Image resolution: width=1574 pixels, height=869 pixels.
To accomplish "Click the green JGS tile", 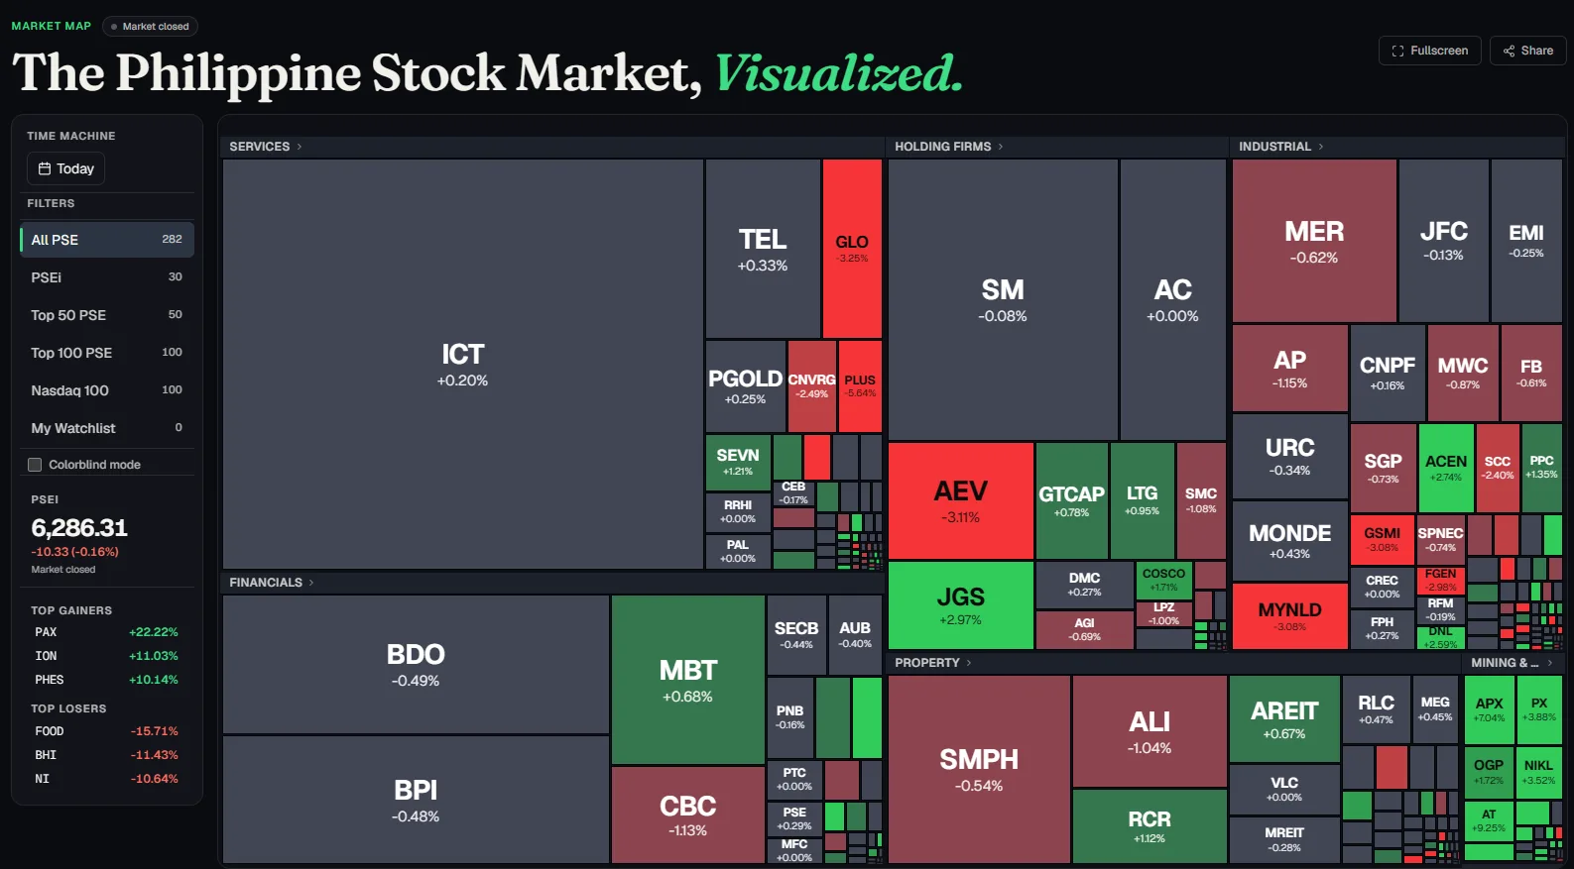I will point(960,605).
